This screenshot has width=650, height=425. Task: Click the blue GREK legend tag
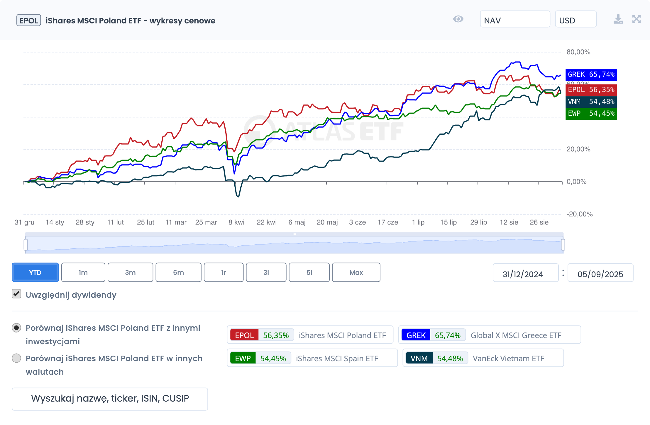(416, 335)
